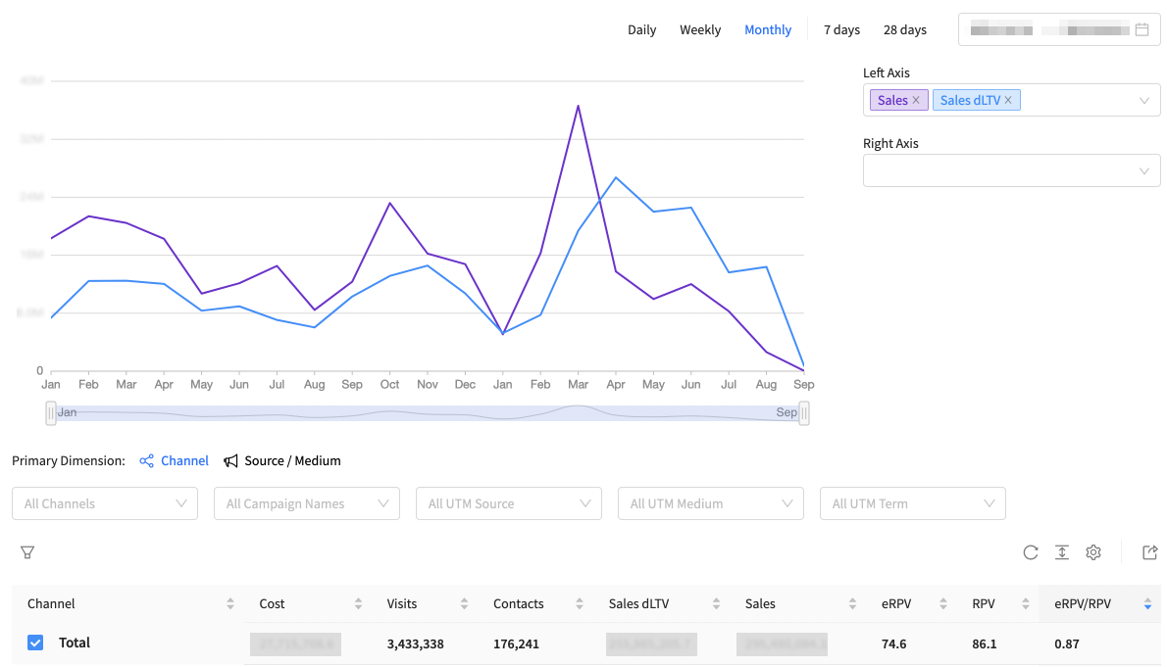The width and height of the screenshot is (1167, 667).
Task: Select Source / Medium primary dimension
Action: (x=282, y=460)
